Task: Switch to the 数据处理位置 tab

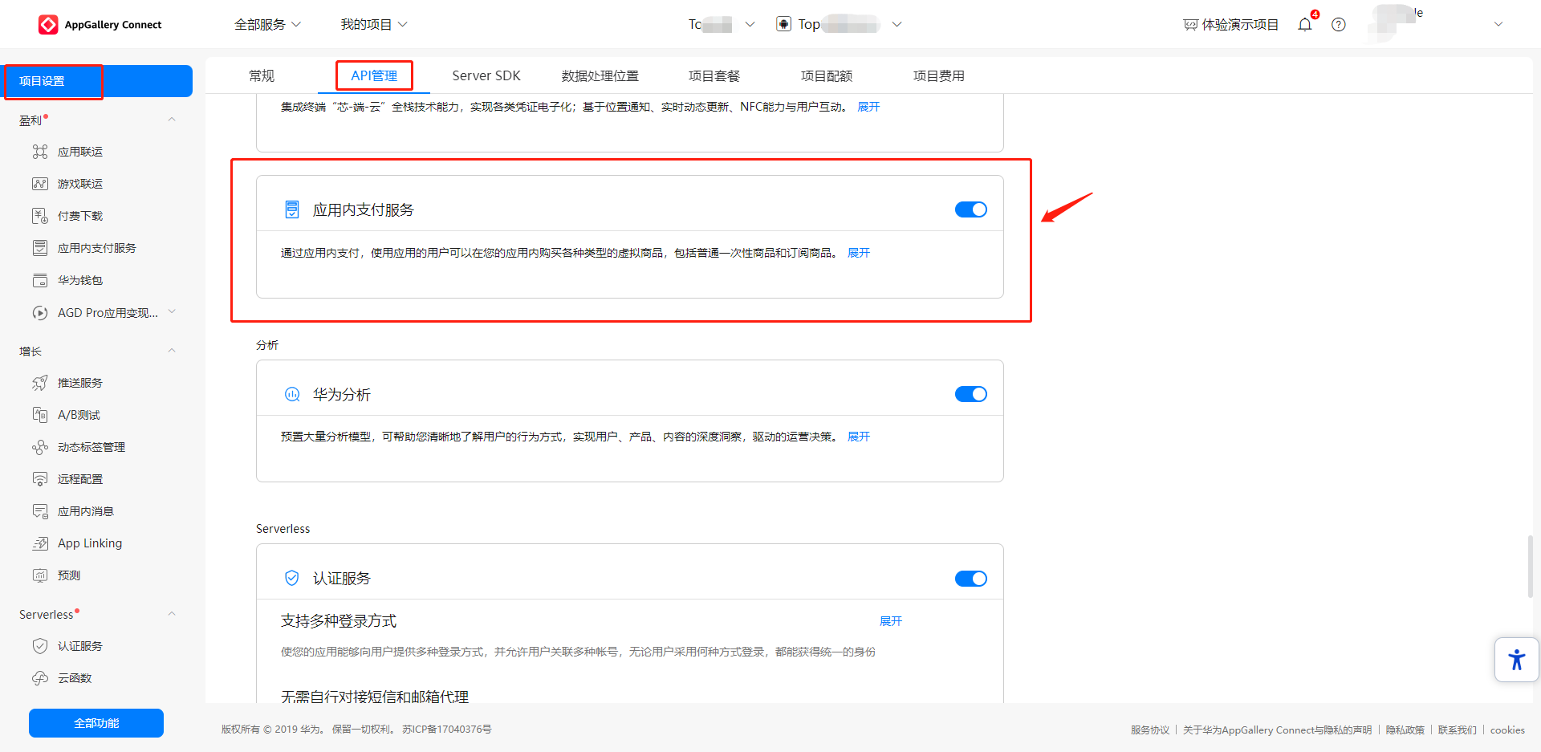Action: click(x=600, y=75)
